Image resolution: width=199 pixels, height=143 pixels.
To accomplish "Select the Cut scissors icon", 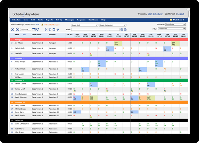I will (x=46, y=30).
